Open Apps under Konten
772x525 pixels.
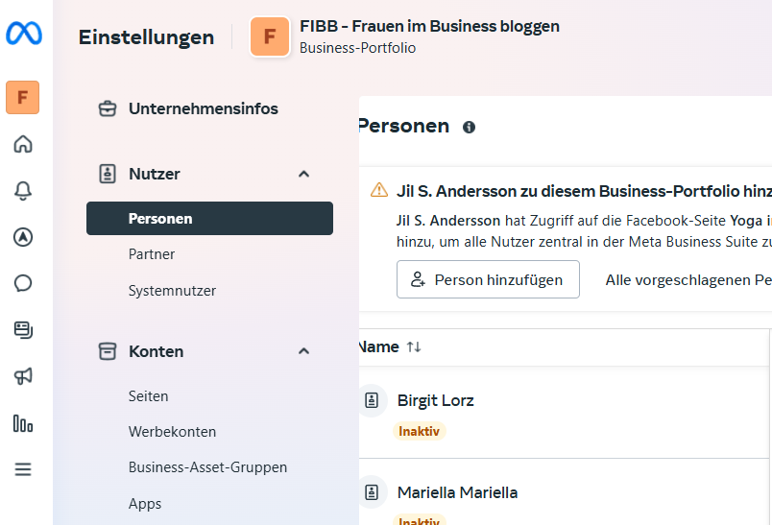[145, 504]
